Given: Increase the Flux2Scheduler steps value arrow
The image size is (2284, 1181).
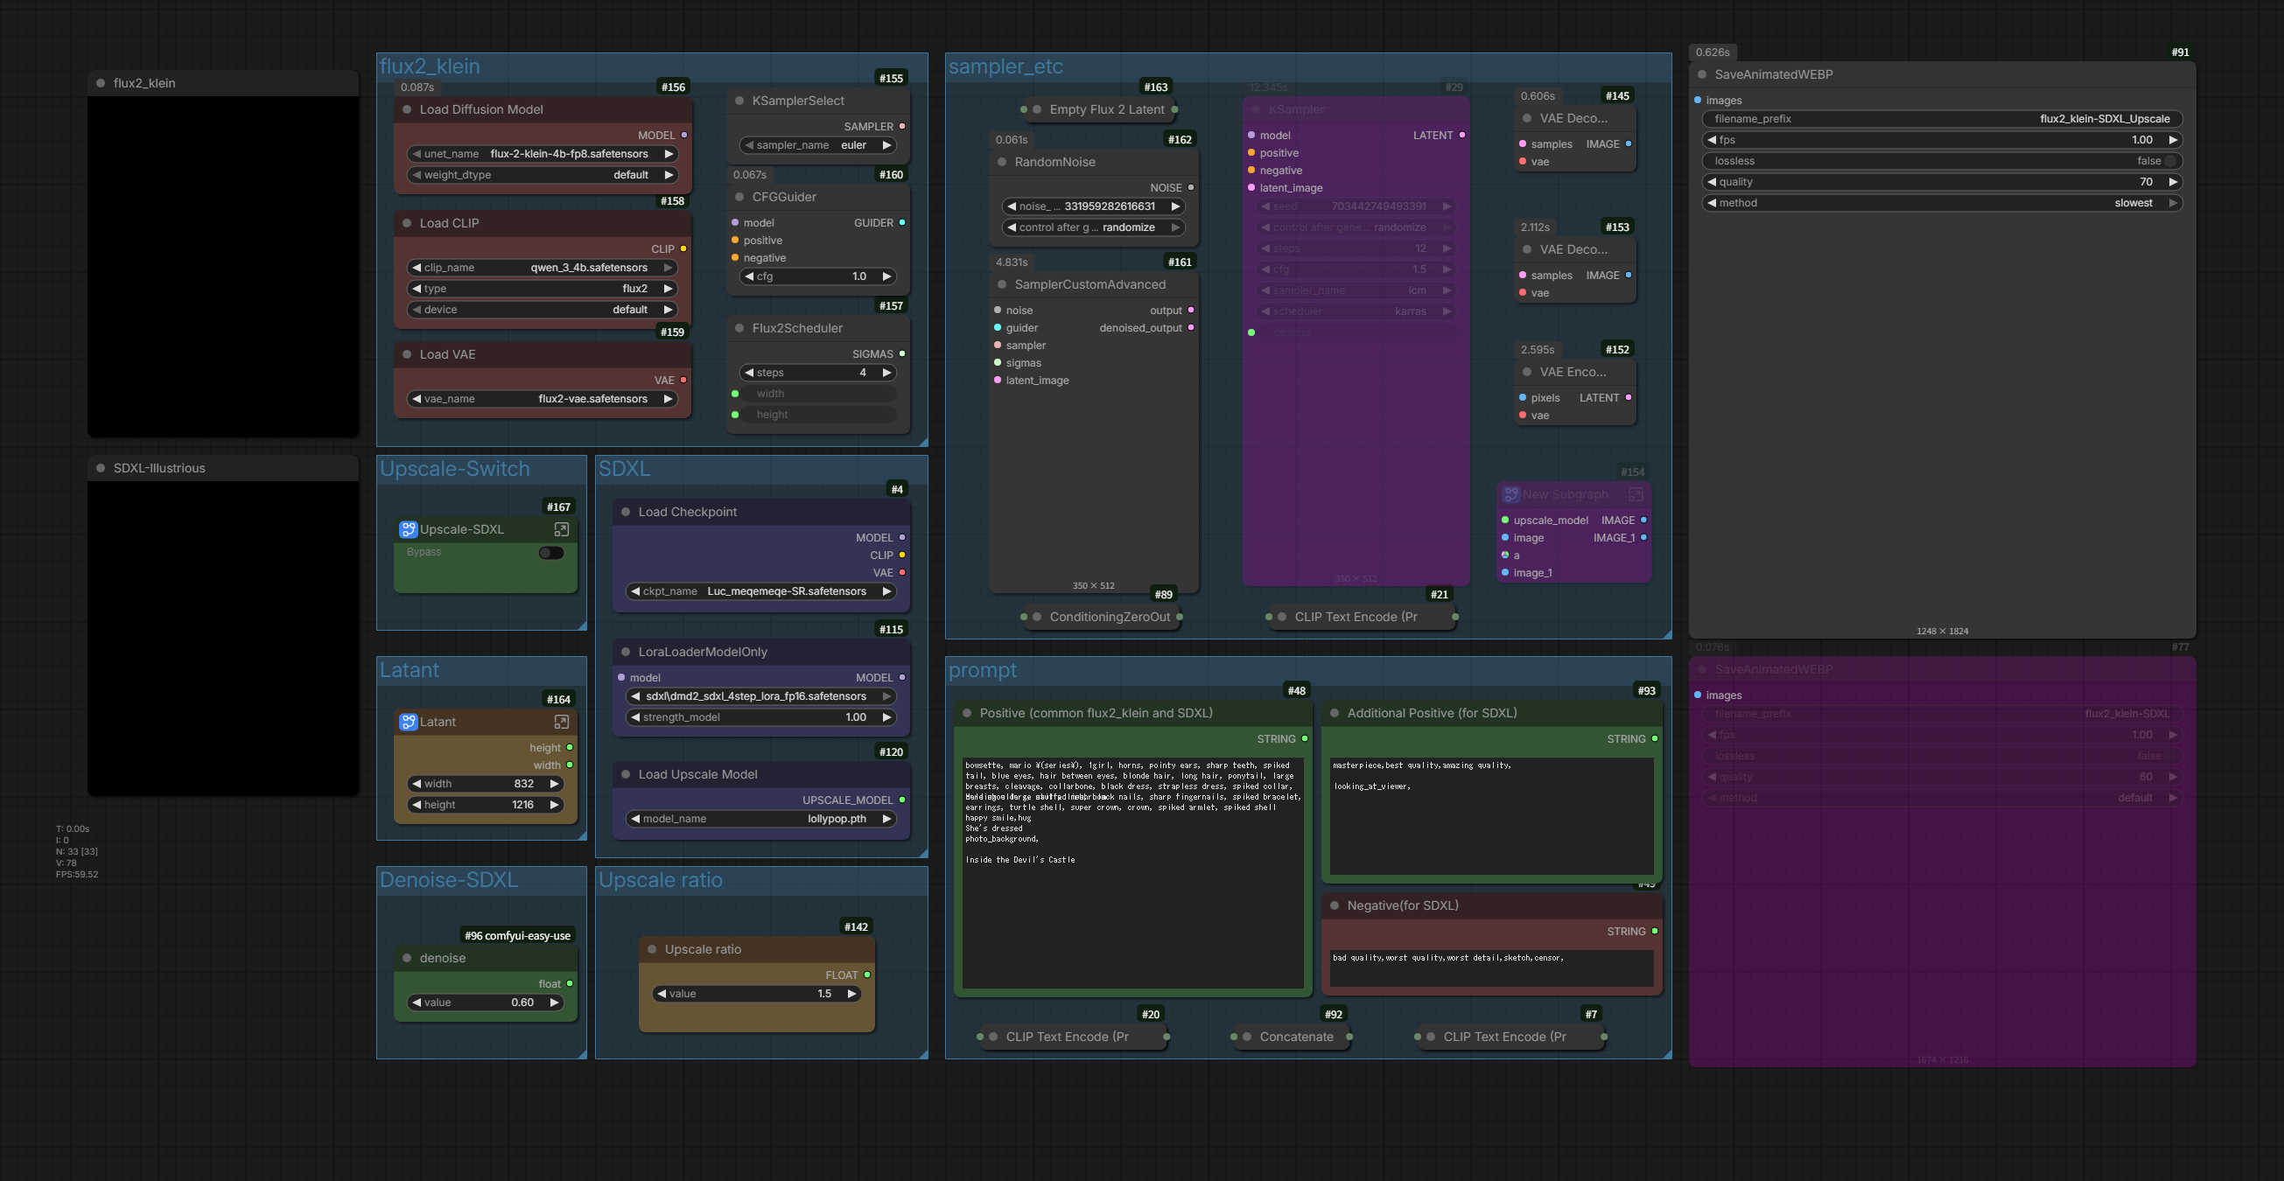Looking at the screenshot, I should [x=886, y=374].
